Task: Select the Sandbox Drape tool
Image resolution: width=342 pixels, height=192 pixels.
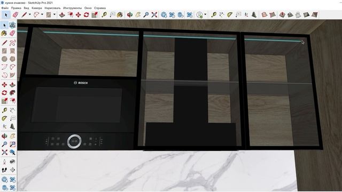Action: coord(298,15)
